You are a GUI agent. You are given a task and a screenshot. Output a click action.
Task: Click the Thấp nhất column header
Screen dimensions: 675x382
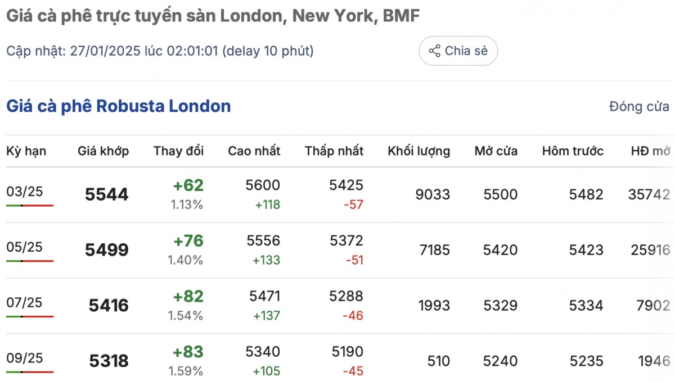tap(334, 151)
